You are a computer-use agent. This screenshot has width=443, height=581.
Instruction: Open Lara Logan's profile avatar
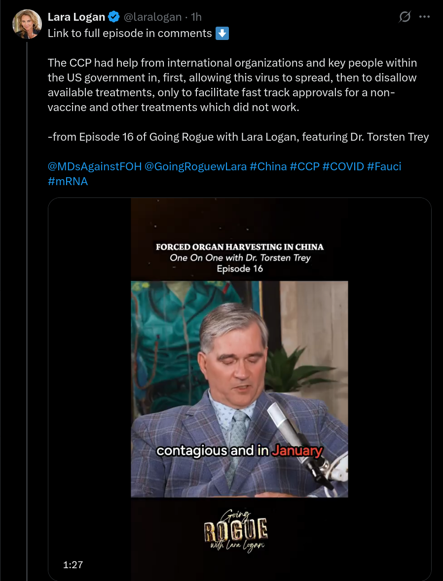[27, 24]
